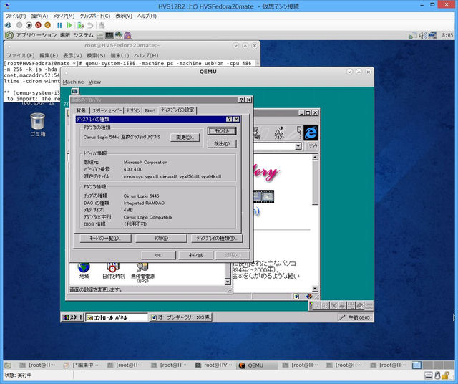Screen dimensions: 458x384
Task: Open the MATE アプリケーション menu
Action: pyautogui.click(x=36, y=35)
